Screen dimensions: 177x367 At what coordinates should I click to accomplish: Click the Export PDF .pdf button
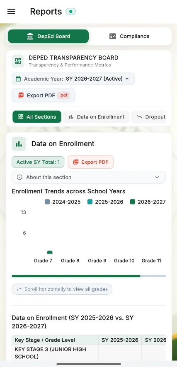[x=44, y=95]
